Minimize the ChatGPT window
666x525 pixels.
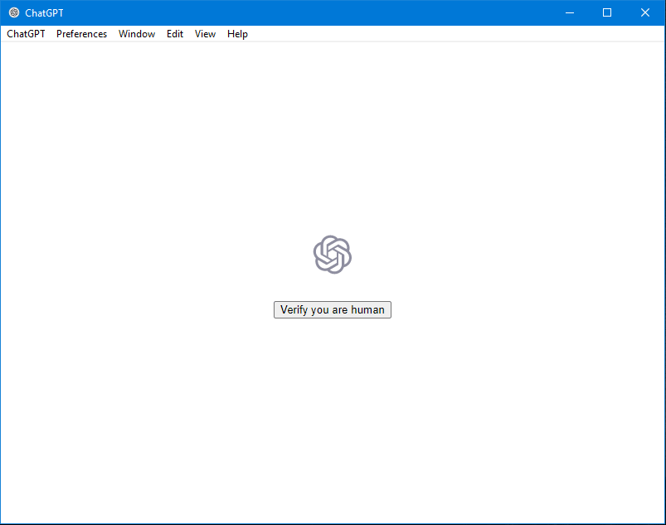[x=570, y=12]
